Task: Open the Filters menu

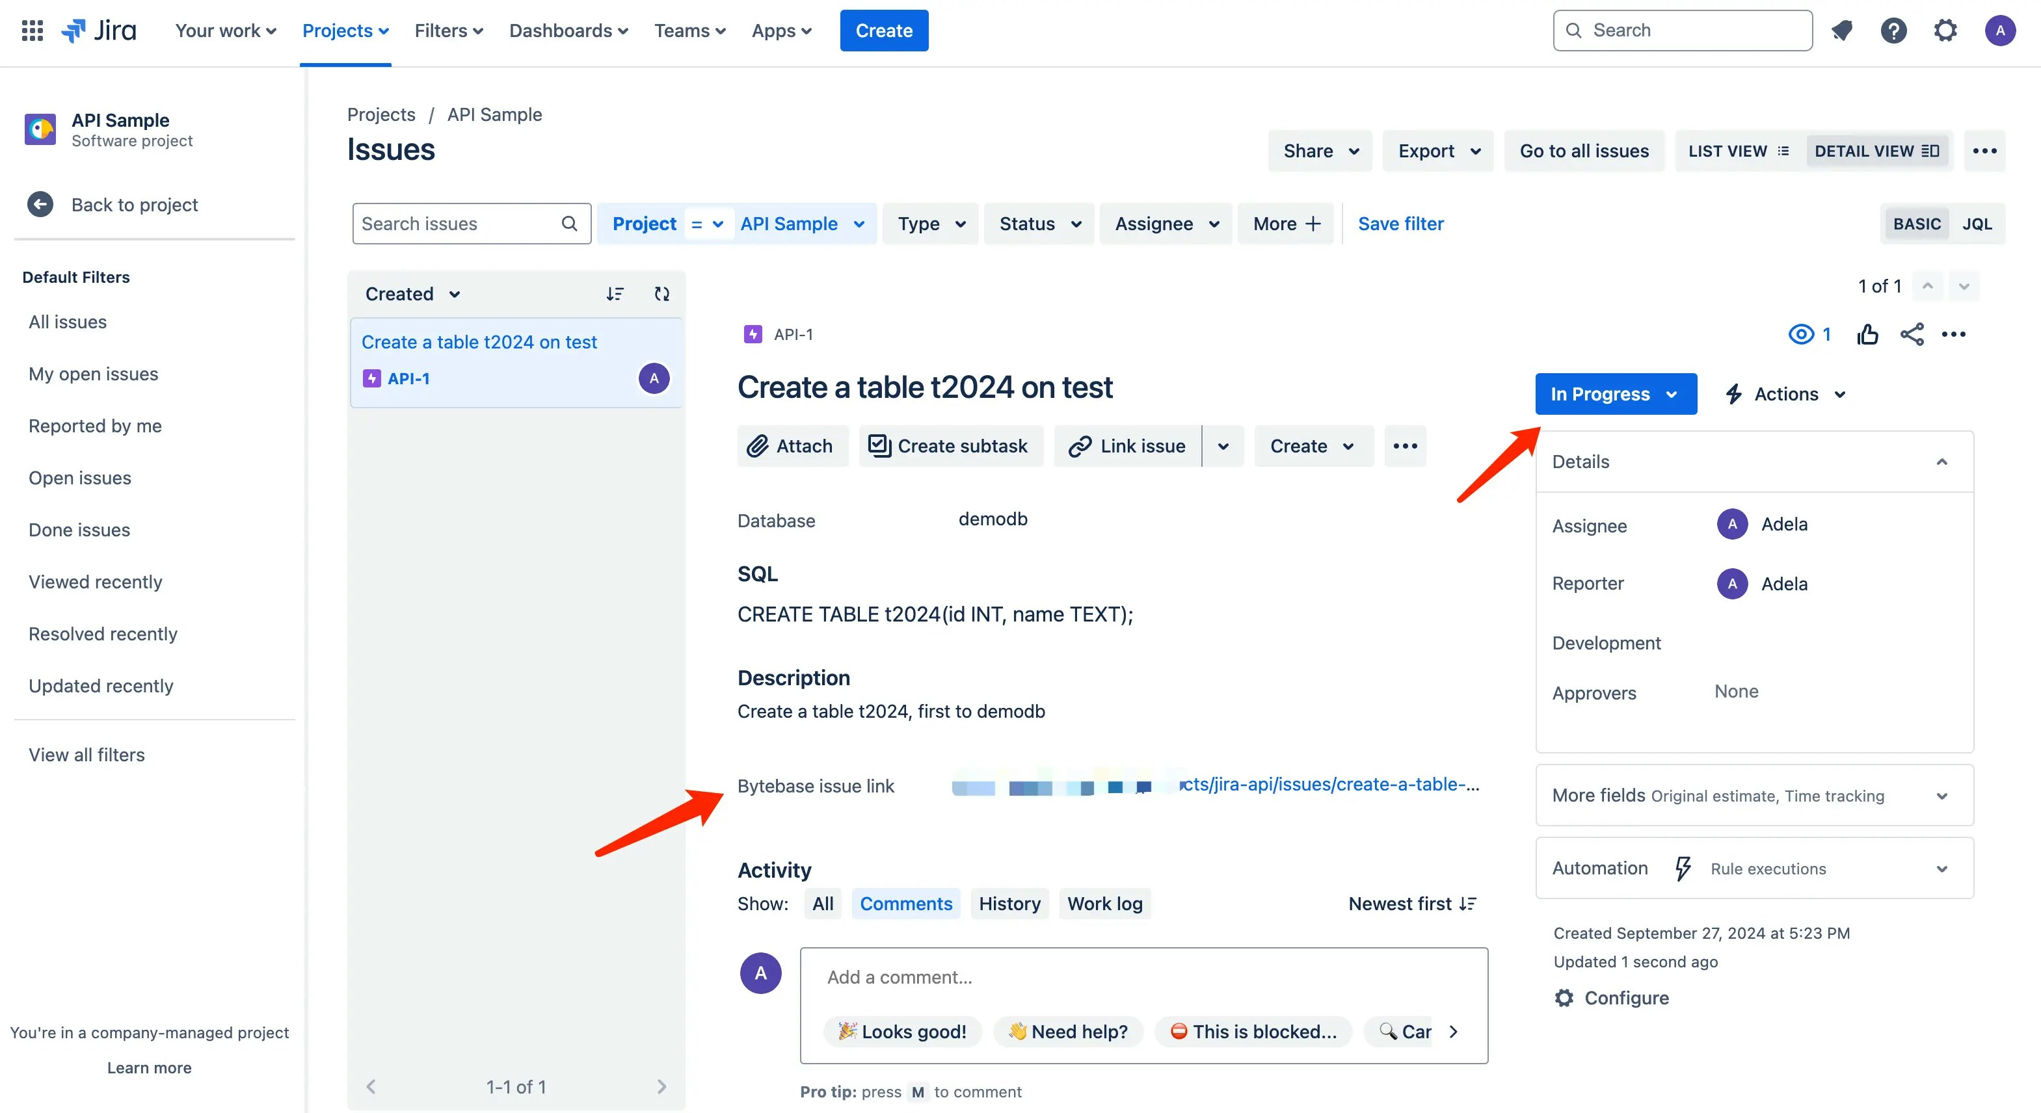Action: pyautogui.click(x=447, y=30)
